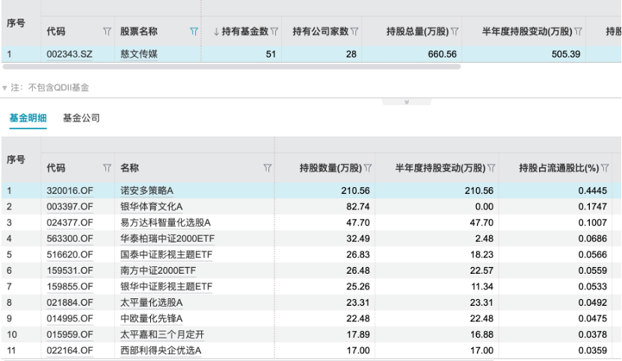The height and width of the screenshot is (361, 622).
Task: Open fund 中欧量化先锋A
Action: pos(152,318)
